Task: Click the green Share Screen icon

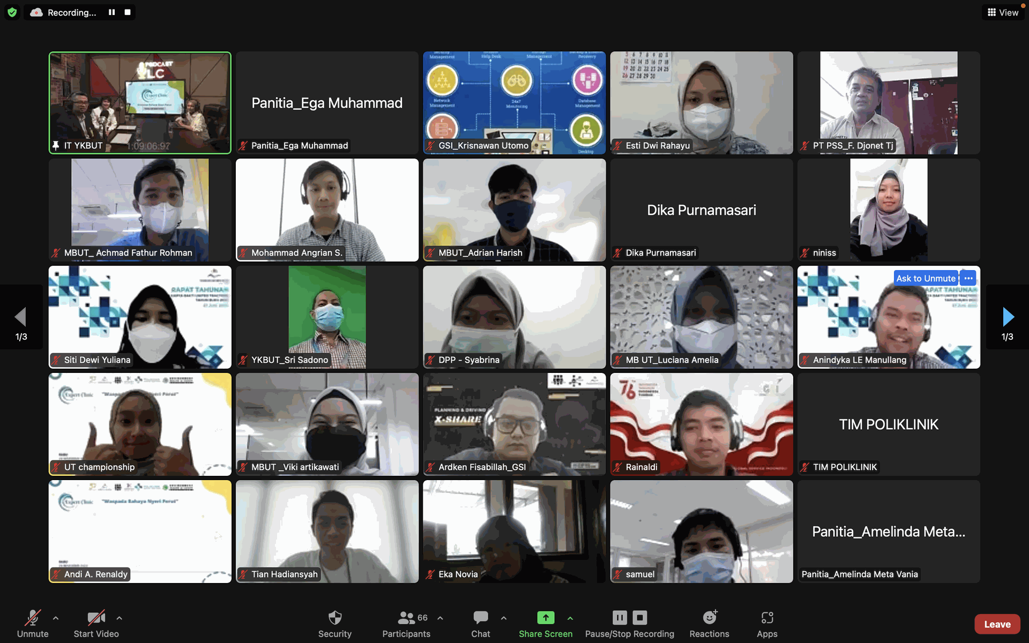Action: click(545, 618)
